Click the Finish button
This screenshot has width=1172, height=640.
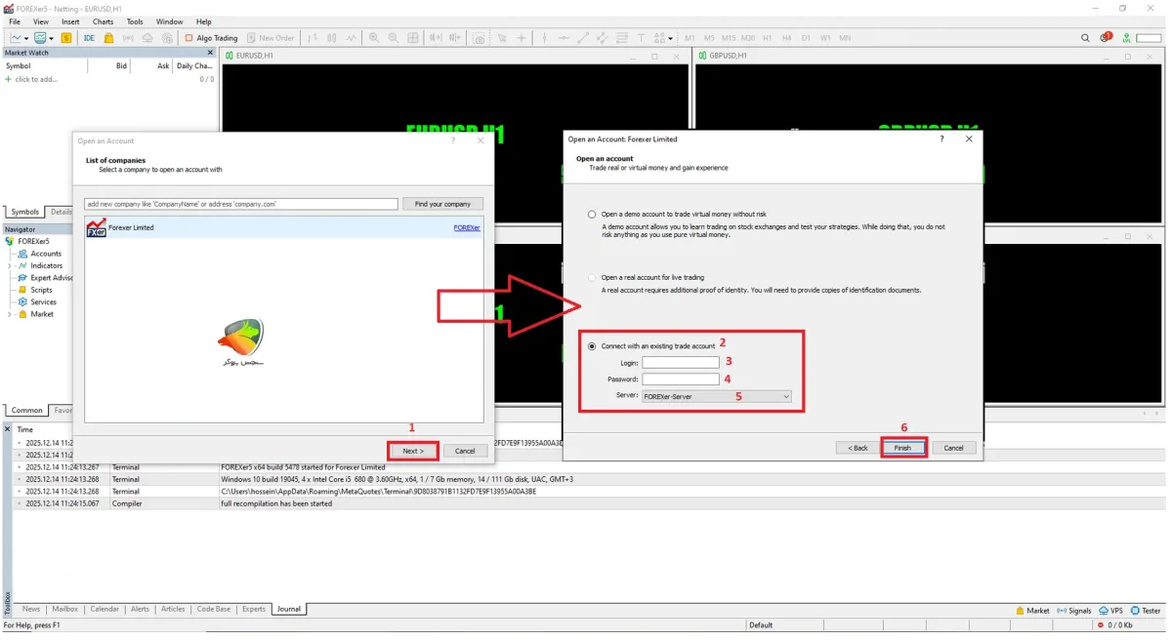pyautogui.click(x=902, y=448)
